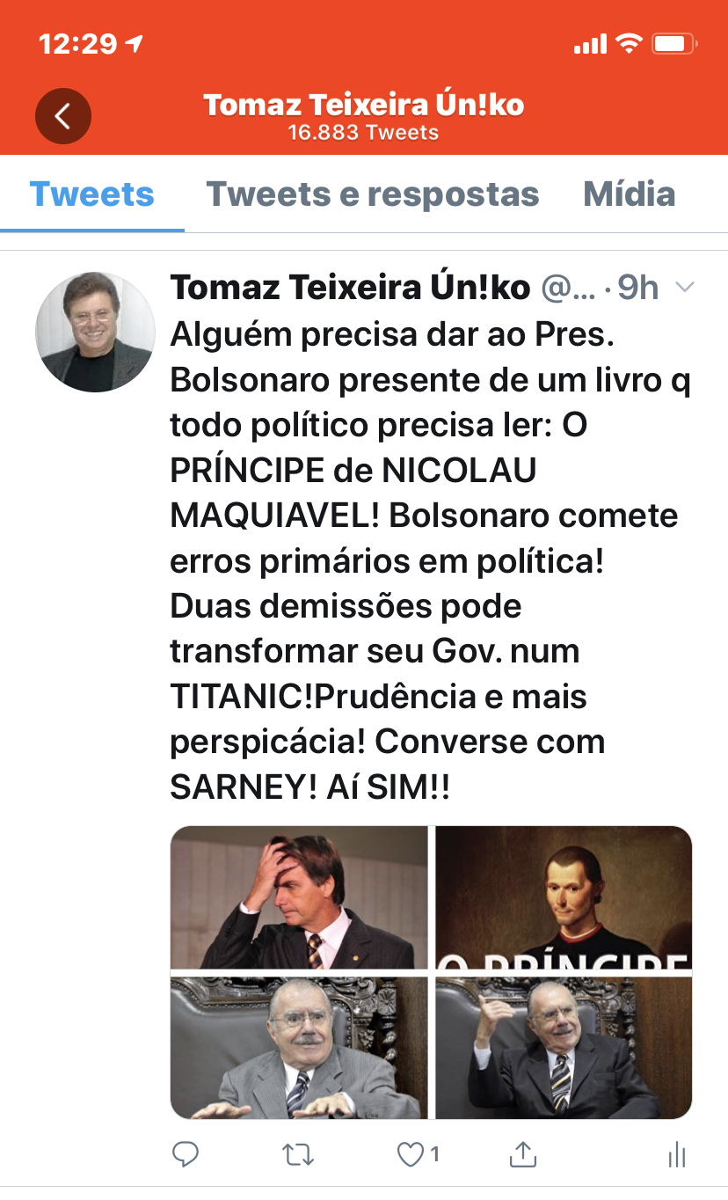The width and height of the screenshot is (728, 1200).
Task: Open the tweet options chevron
Action: [685, 287]
